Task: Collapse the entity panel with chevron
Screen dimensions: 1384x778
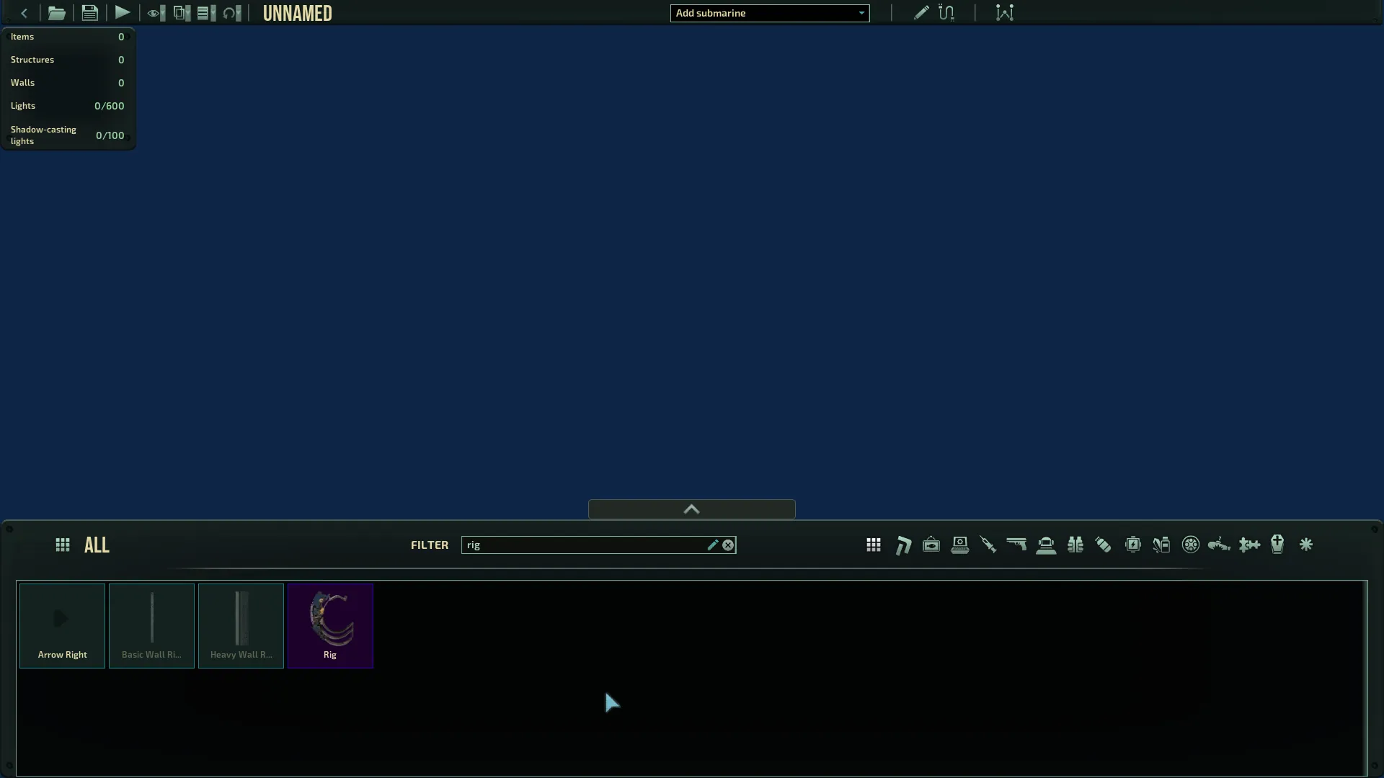Action: click(x=691, y=509)
